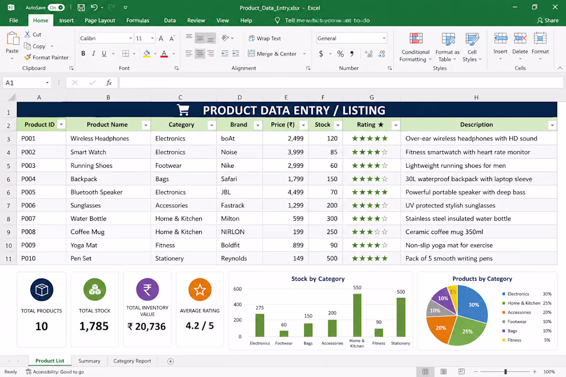Apply Borders to selection
This screenshot has height=377, width=566.
coord(126,53)
